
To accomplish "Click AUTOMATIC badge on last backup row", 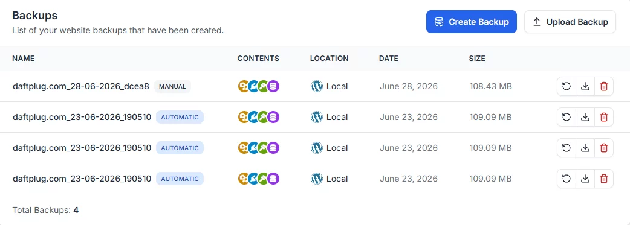I will (180, 179).
